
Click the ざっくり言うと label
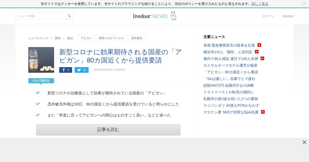click(x=41, y=81)
